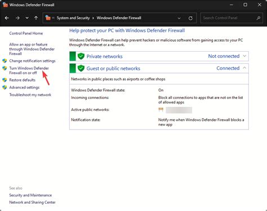This screenshot has width=267, height=211.
Task: Click Windows Defender Firewall title bar icon
Action: [5, 5]
